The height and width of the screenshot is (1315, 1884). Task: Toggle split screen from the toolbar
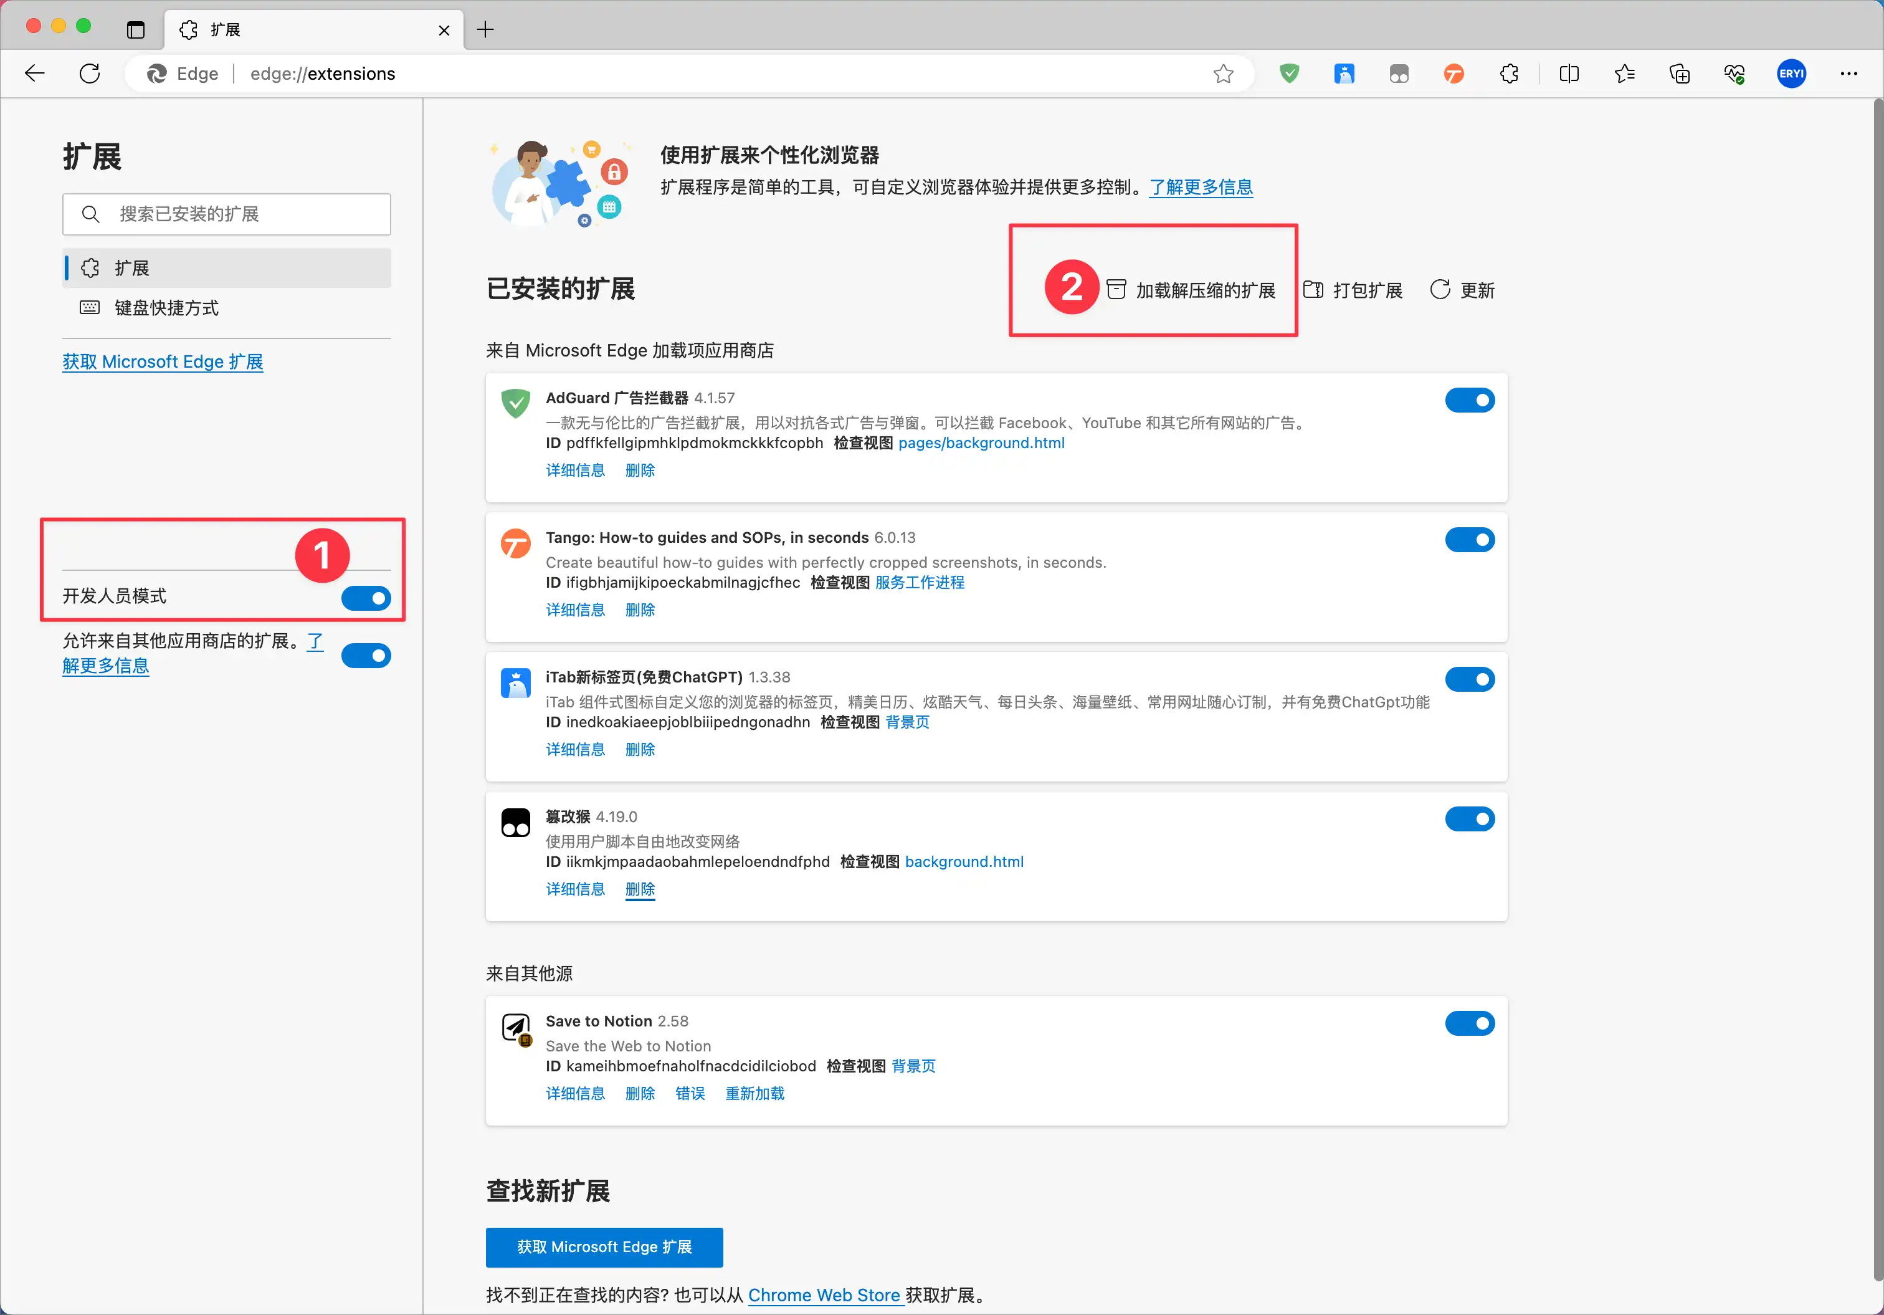tap(1569, 74)
